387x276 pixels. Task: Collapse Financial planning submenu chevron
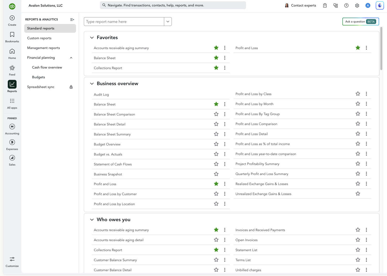pos(71,58)
